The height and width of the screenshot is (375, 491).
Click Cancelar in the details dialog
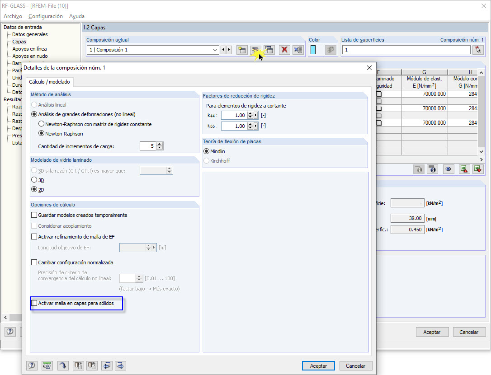tap(355, 366)
